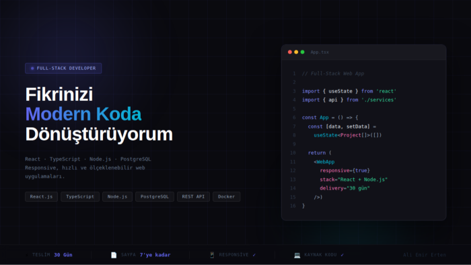Screen dimensions: 471x265
Task: Click the green dot in the App.tsx window
Action: pyautogui.click(x=303, y=52)
